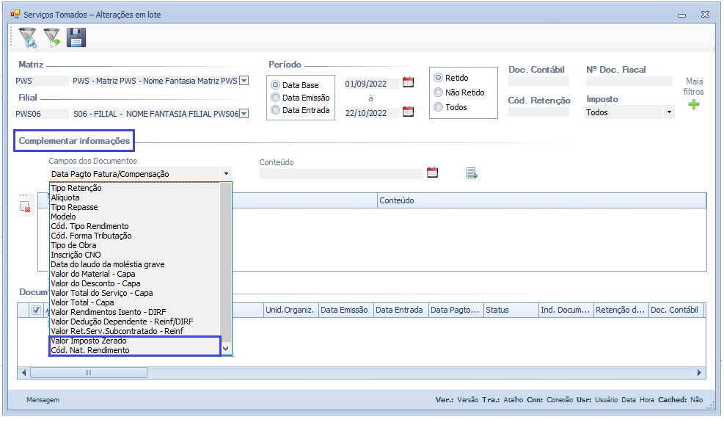Select the Data Entrada radio button

click(x=276, y=110)
